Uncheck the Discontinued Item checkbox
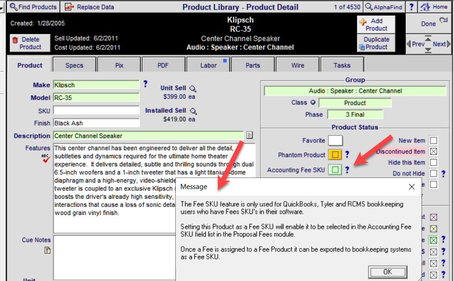Viewport: 454px width, 281px height. coord(434,151)
